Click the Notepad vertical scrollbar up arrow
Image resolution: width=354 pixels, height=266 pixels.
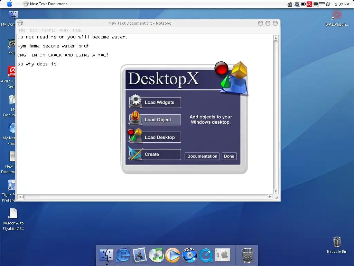click(x=276, y=38)
